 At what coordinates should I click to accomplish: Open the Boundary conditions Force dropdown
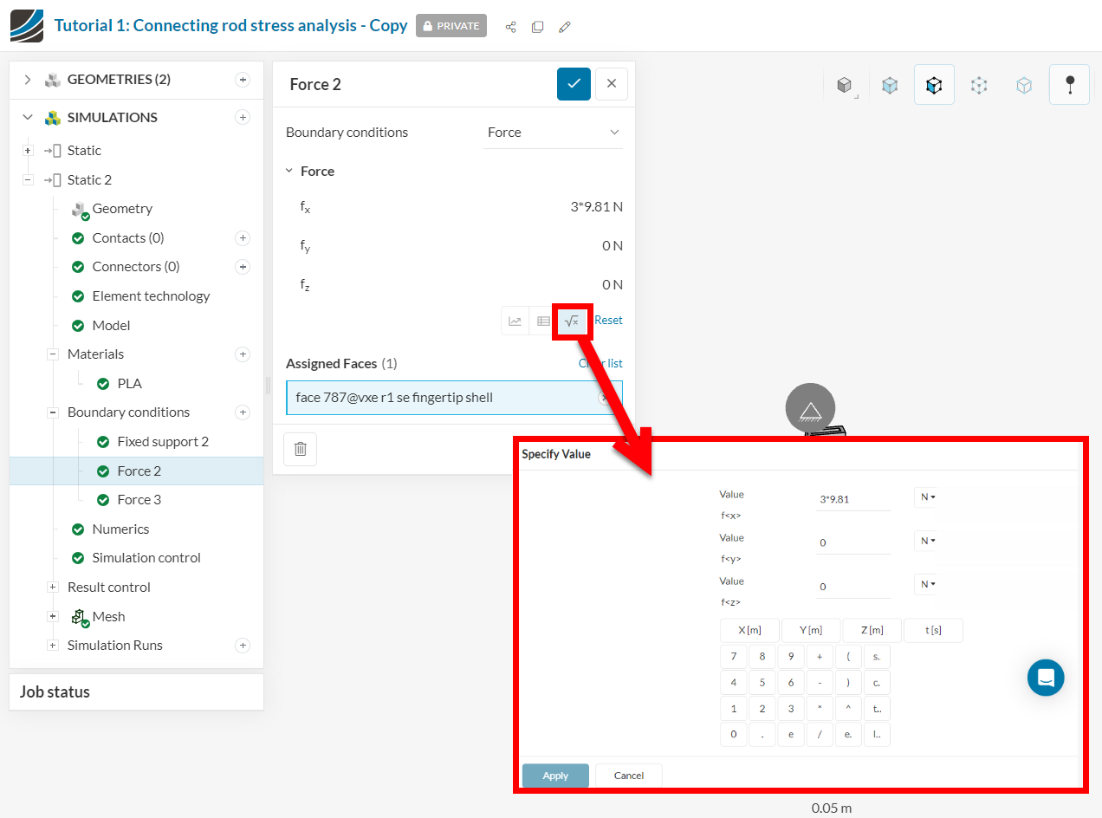pos(553,133)
